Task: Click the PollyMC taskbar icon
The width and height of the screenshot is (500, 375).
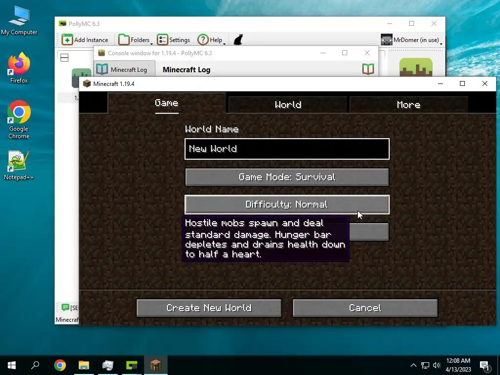Action: coord(132,365)
